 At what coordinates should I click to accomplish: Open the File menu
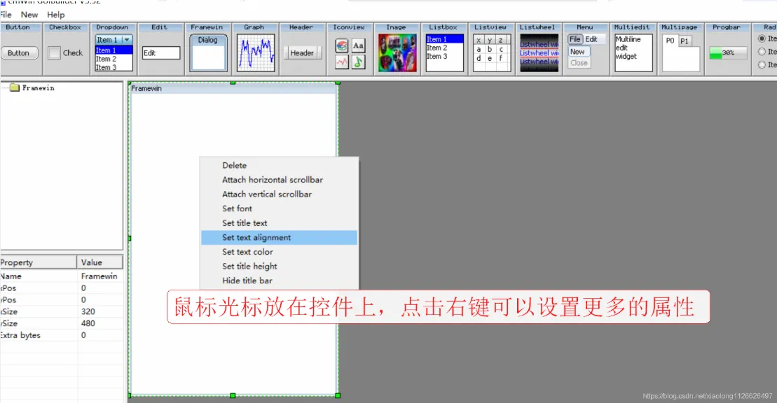[6, 15]
